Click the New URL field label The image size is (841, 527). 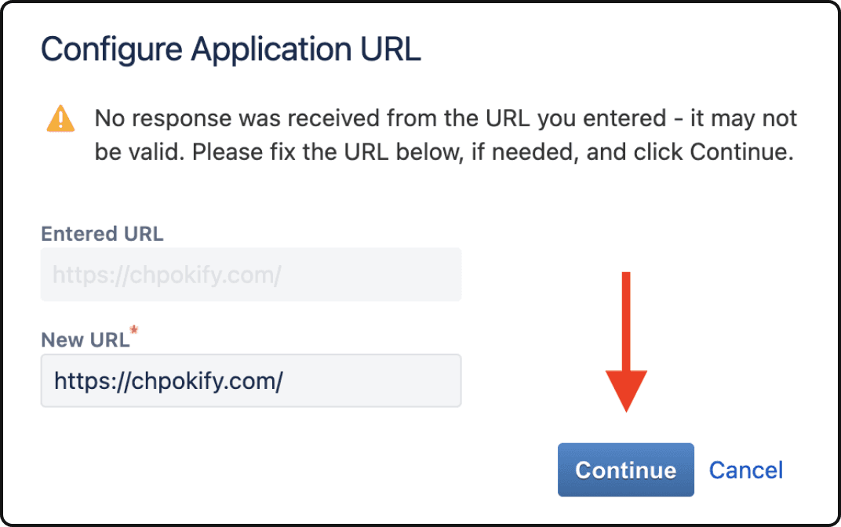coord(86,340)
